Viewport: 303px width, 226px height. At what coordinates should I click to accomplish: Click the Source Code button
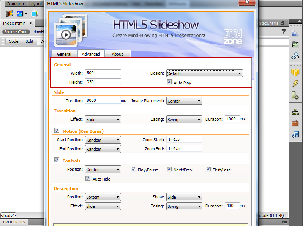point(16,32)
